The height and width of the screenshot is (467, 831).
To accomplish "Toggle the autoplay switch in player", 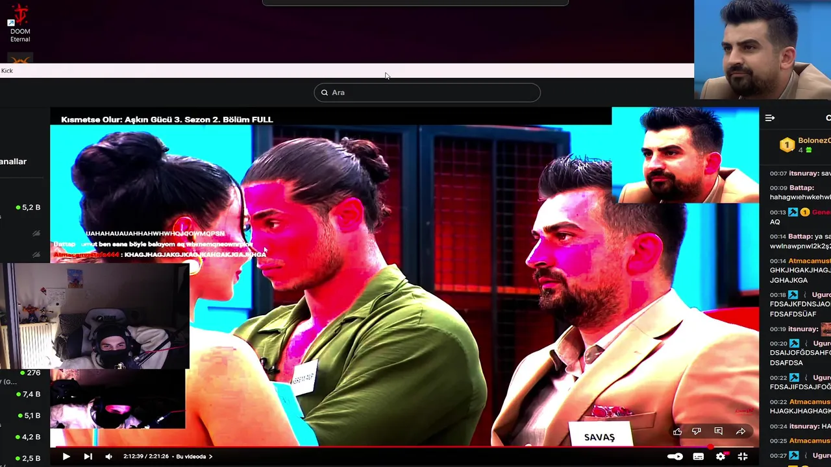I will point(675,457).
